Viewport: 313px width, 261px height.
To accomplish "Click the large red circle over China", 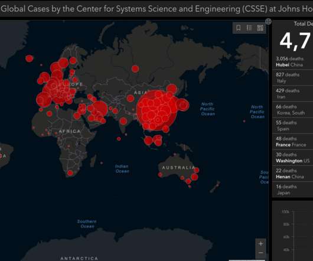I will pos(157,110).
